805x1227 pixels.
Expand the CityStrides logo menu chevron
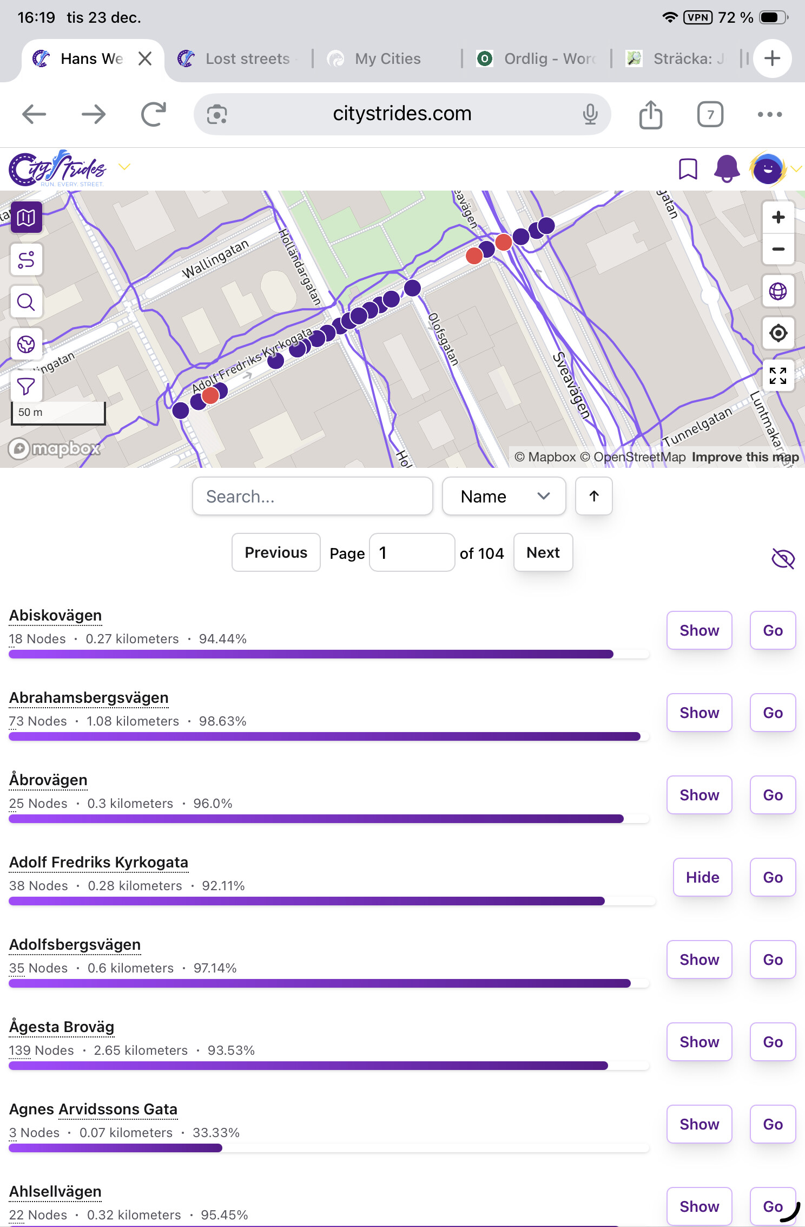124,167
